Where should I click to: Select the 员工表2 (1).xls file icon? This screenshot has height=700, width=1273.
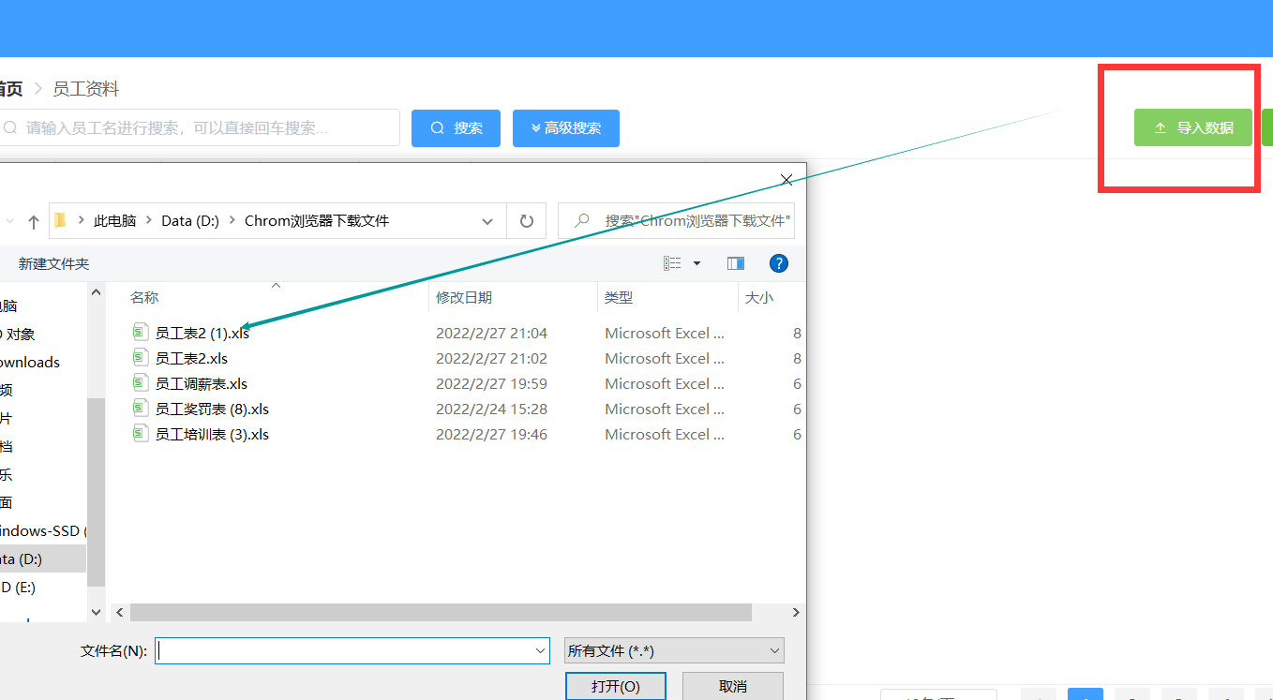click(x=142, y=333)
